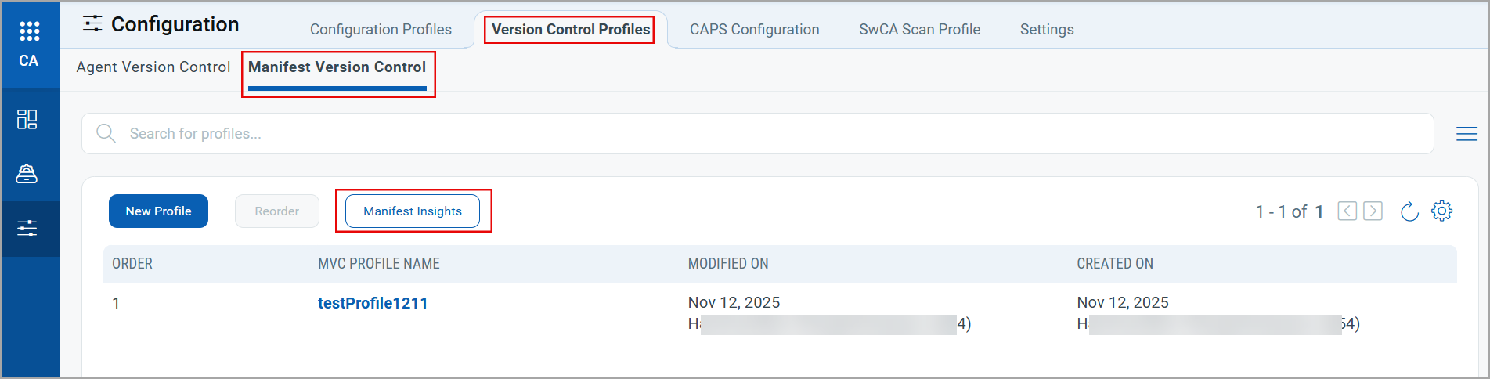Open the hamburger filter menu
The width and height of the screenshot is (1490, 379).
[x=1467, y=134]
